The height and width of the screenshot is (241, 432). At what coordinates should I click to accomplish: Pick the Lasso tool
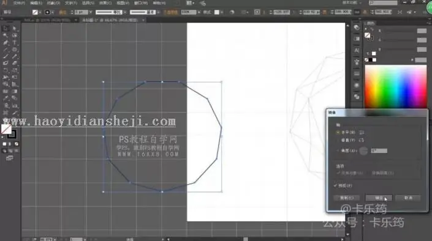coord(15,35)
